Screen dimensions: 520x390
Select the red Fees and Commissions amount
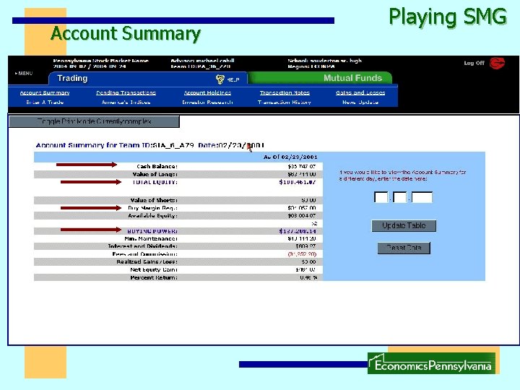(302, 254)
